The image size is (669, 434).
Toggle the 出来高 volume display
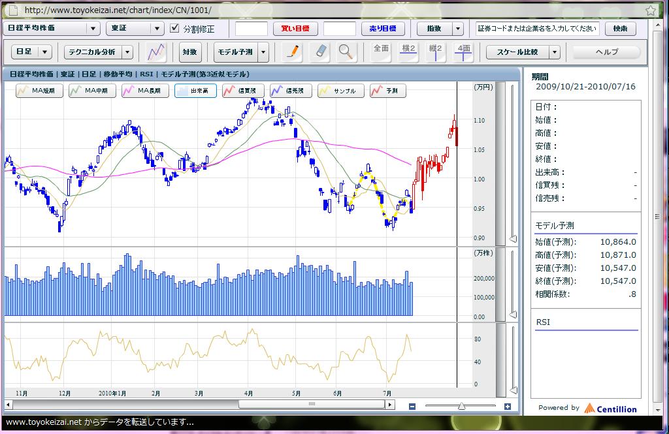(x=195, y=91)
